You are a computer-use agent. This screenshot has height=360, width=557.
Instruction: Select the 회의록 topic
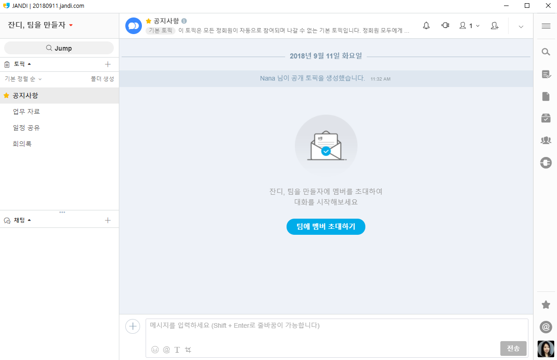pos(22,144)
